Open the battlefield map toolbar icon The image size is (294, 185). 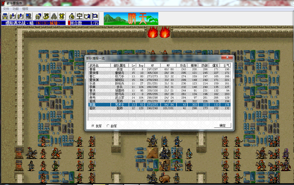(87, 16)
